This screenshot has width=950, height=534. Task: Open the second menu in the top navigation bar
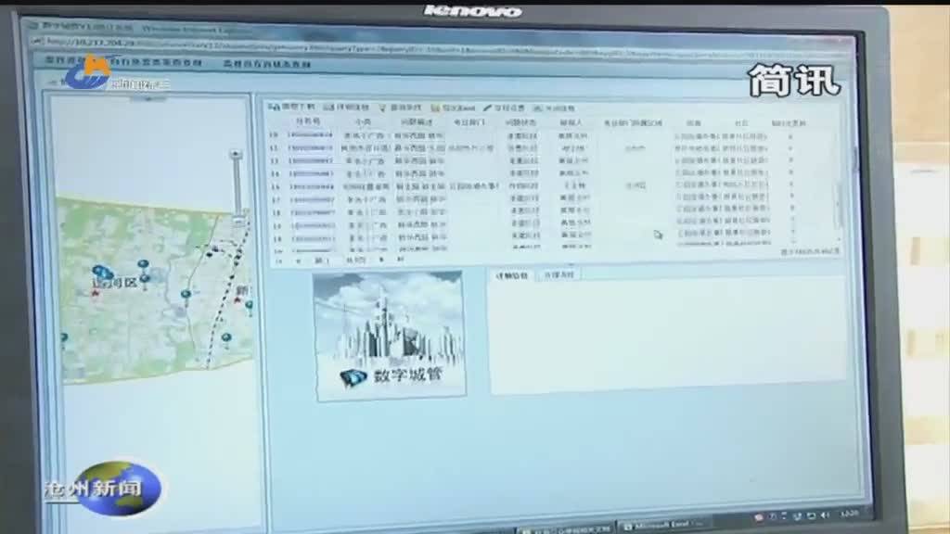click(266, 64)
